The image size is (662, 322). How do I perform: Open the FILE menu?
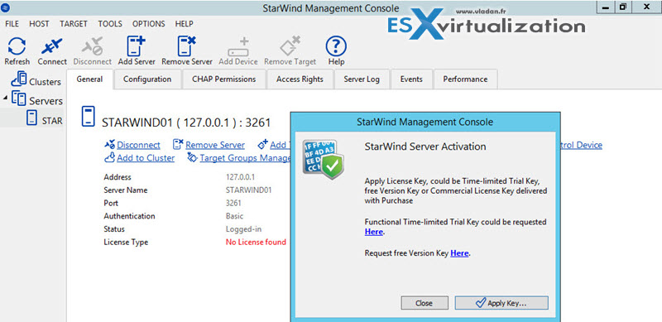(x=12, y=24)
